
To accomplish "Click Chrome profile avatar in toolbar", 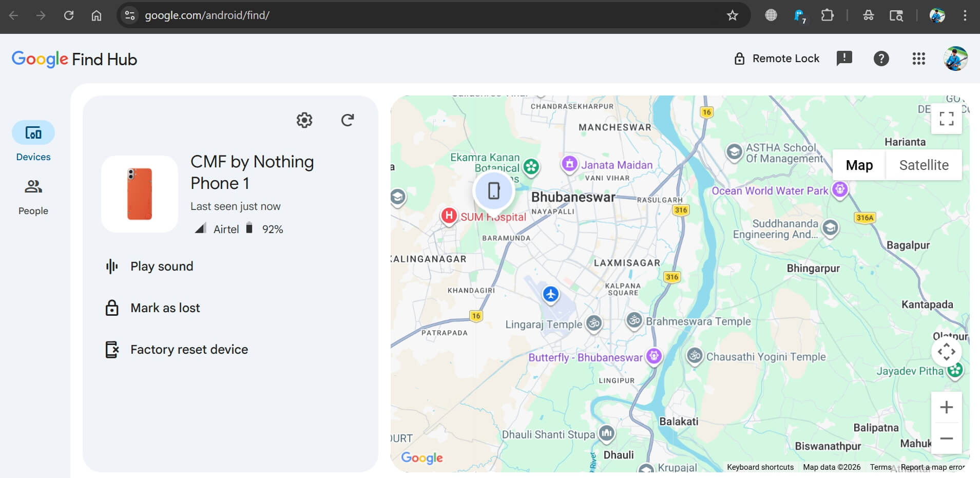I will click(937, 15).
